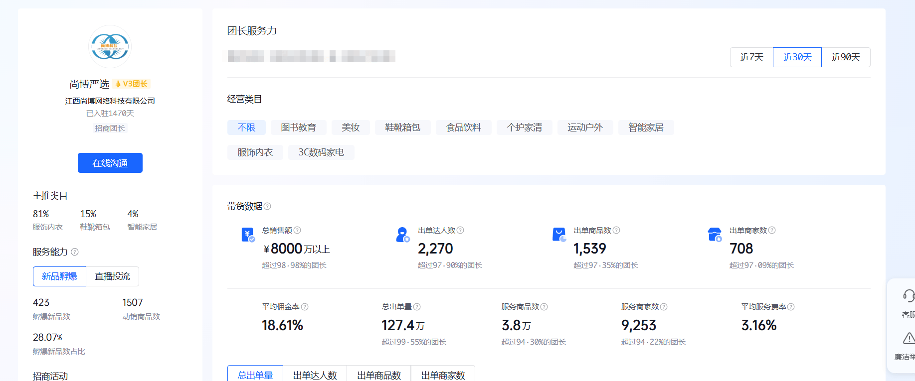Click help icon beside 平均佣金率
The height and width of the screenshot is (381, 915).
point(305,307)
